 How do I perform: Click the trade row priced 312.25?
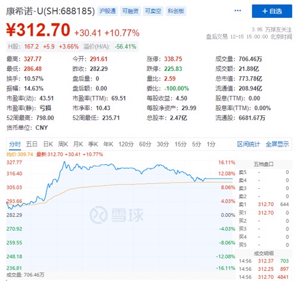(x=263, y=269)
